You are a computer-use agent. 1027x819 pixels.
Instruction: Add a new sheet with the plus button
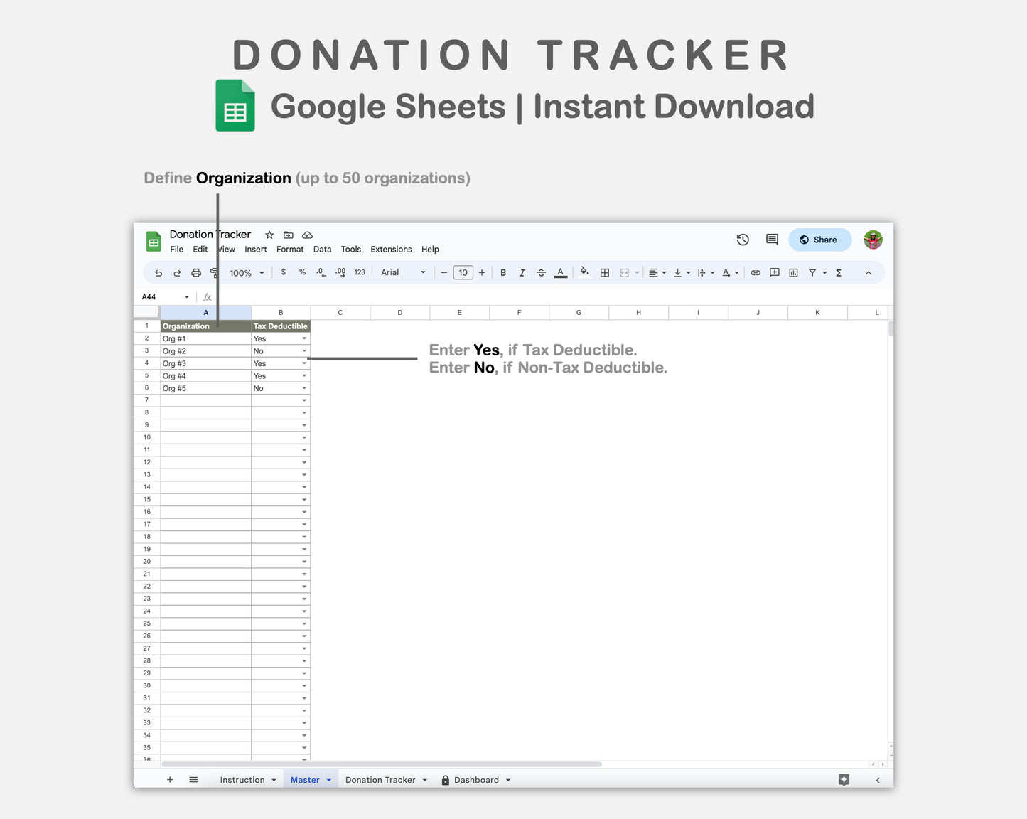pyautogui.click(x=170, y=779)
